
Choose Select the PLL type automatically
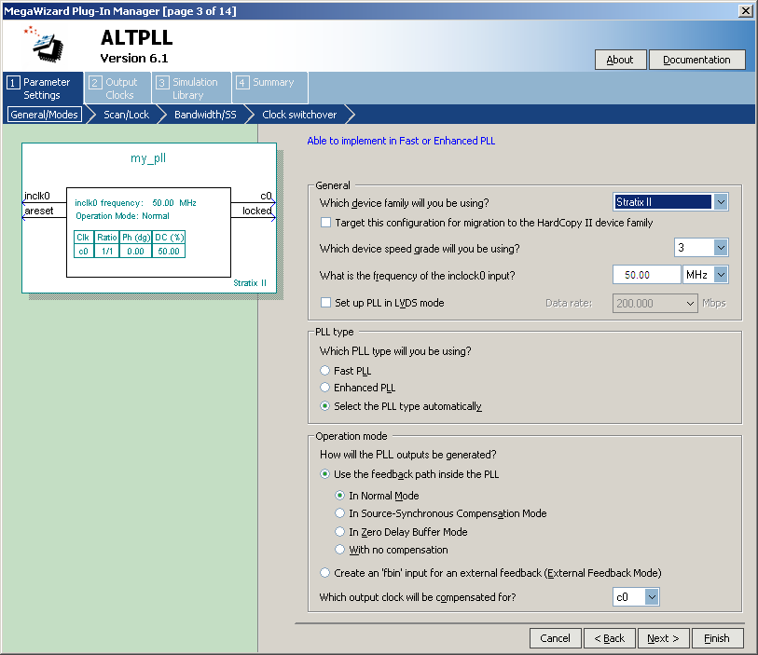pyautogui.click(x=324, y=405)
